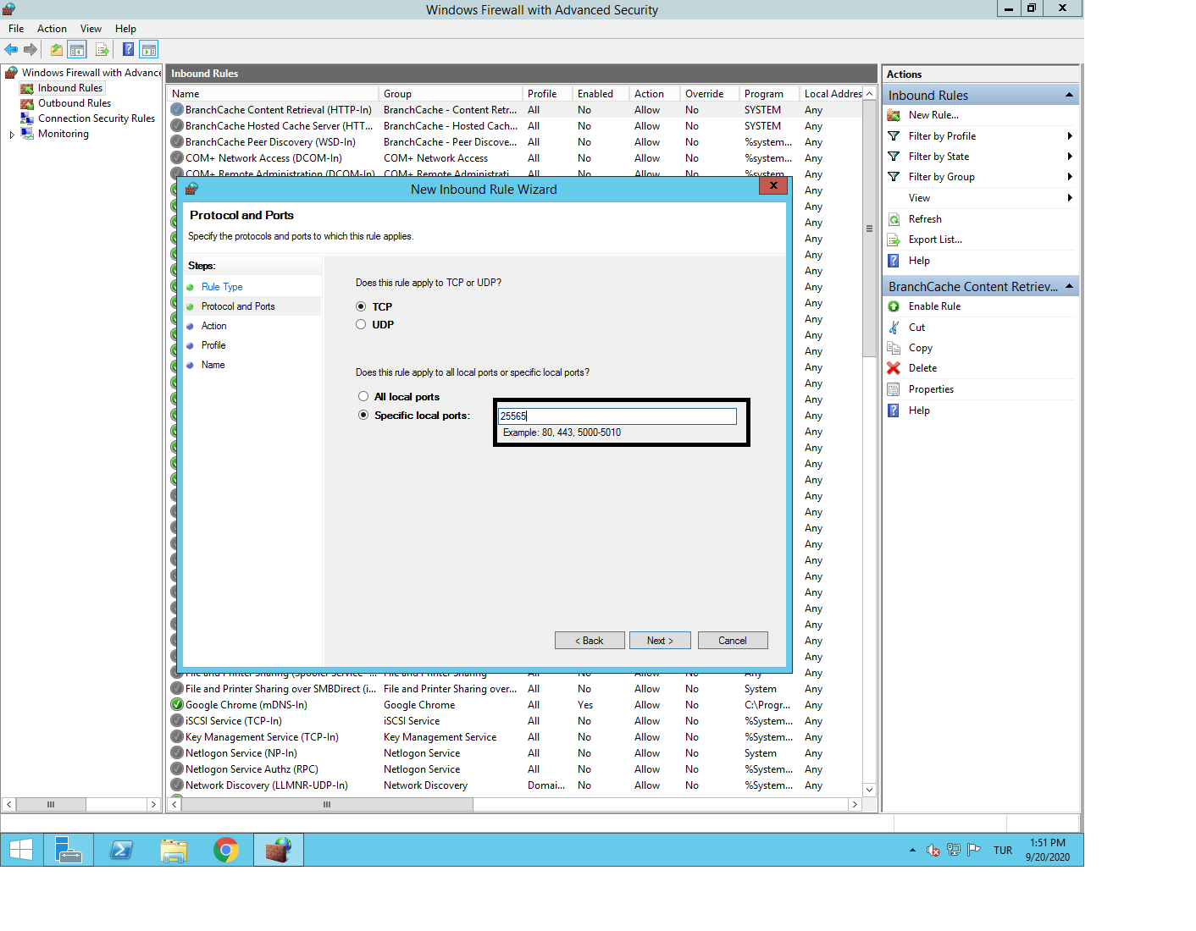Click the rules list horizontal scrollbar thumb
1196x931 pixels.
tap(326, 805)
